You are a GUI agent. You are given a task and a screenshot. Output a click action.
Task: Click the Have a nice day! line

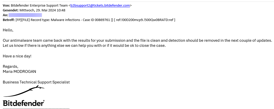(17, 56)
